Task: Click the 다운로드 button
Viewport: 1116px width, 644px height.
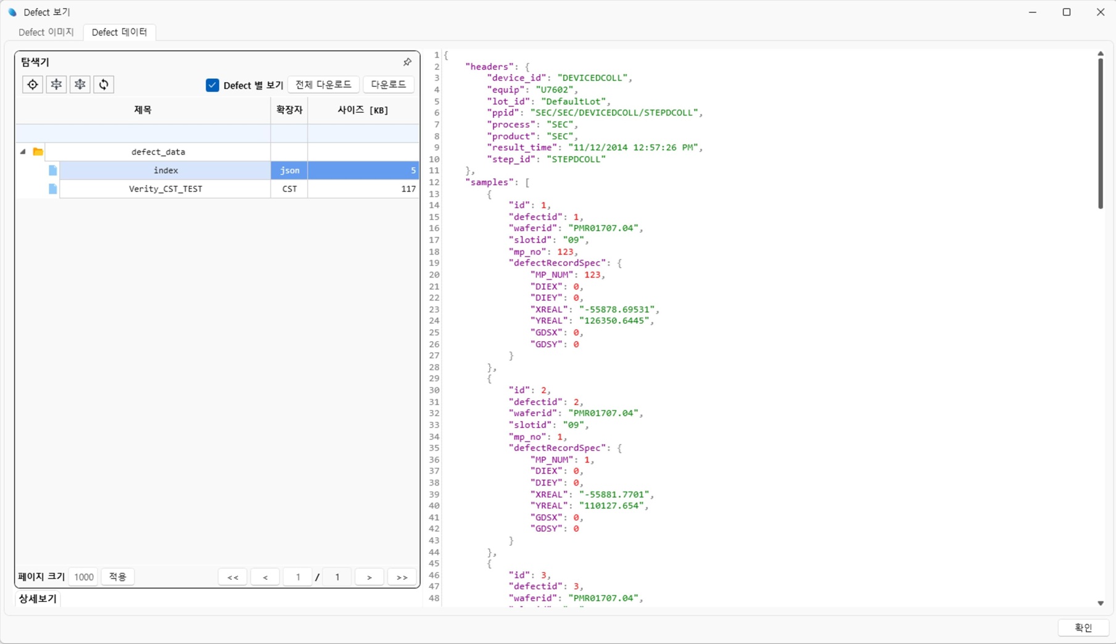Action: (x=388, y=85)
